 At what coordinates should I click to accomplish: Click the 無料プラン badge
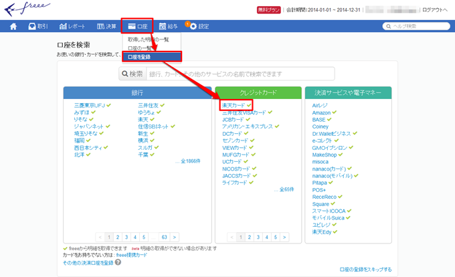point(269,10)
